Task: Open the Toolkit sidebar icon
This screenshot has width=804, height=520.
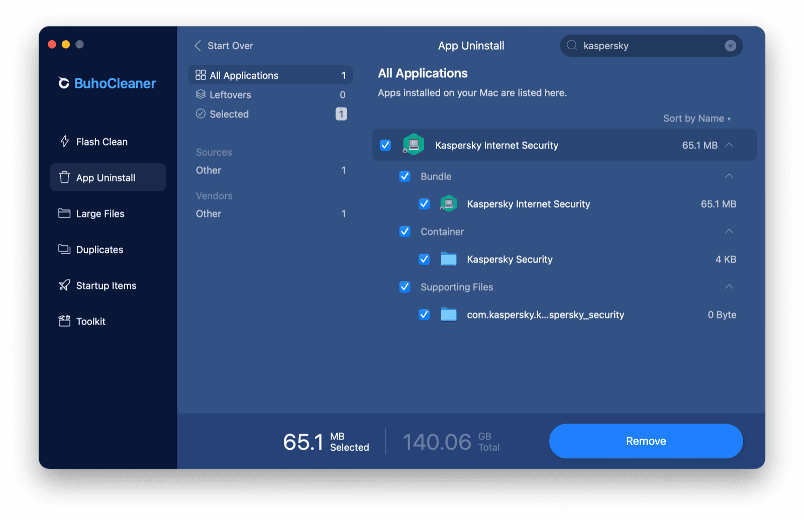Action: 64,321
